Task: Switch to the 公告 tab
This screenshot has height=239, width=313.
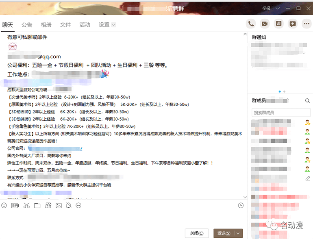Action: tap(27, 25)
